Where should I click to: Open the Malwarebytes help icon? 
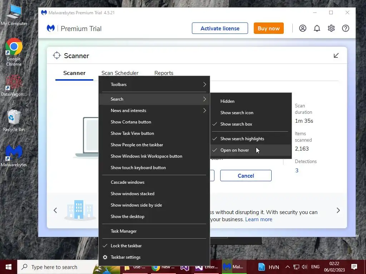tap(346, 28)
